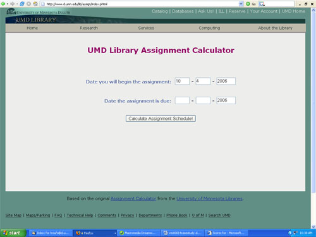This screenshot has width=316, height=237.
Task: Select the About the Library tab
Action: 275,28
